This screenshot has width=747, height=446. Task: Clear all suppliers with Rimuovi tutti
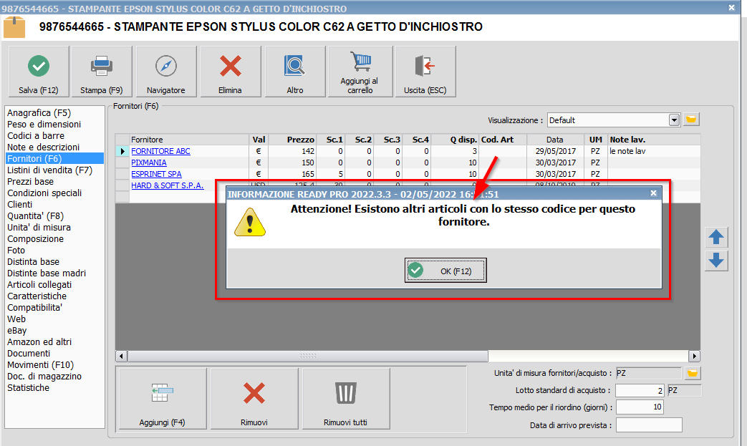(x=345, y=399)
